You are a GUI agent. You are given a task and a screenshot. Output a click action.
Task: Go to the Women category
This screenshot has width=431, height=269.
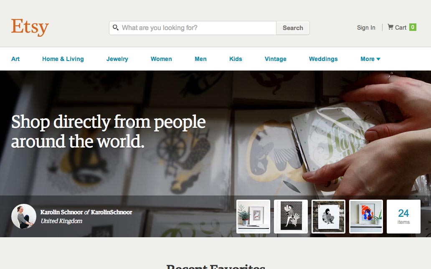pos(161,59)
